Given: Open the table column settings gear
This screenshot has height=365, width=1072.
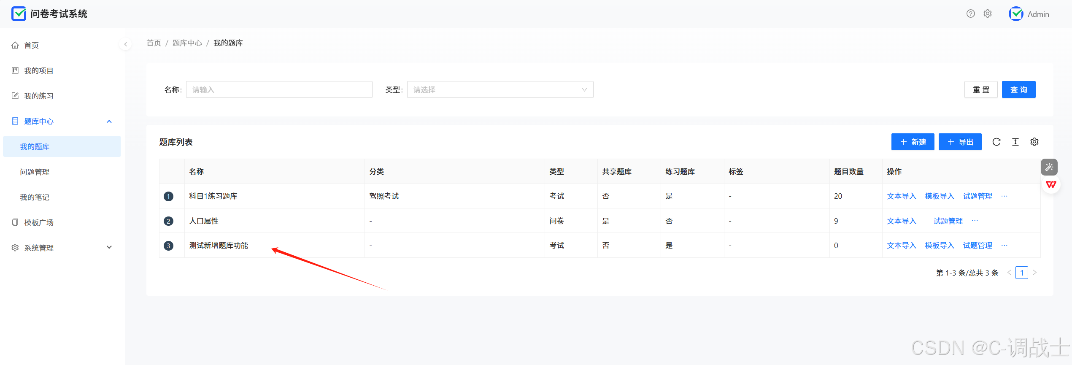Looking at the screenshot, I should click(1034, 142).
